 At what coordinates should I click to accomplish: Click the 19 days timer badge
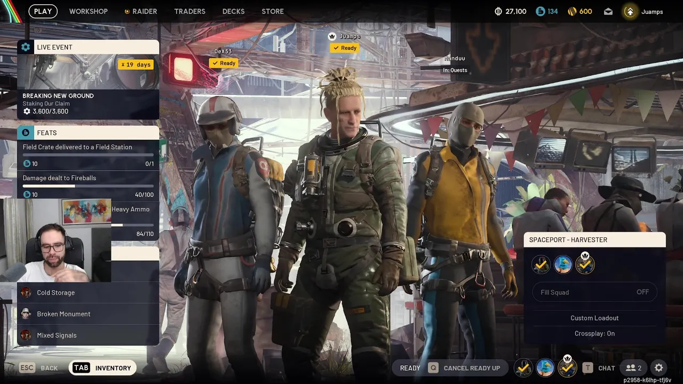(136, 65)
